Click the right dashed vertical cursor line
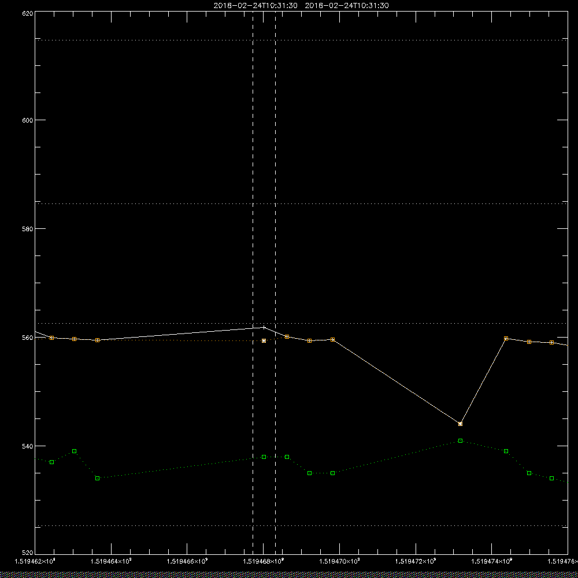This screenshot has width=578, height=578. coord(275,282)
